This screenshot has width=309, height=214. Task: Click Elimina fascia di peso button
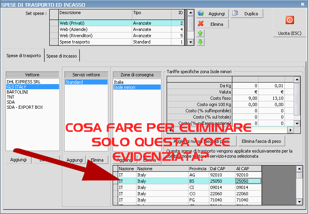tap(262, 141)
